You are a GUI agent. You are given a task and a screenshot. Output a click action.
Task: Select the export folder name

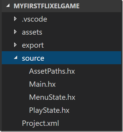point(33,46)
